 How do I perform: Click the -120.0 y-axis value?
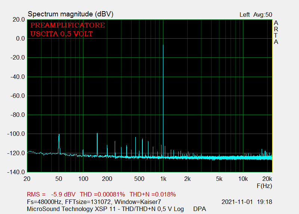(x=16, y=153)
